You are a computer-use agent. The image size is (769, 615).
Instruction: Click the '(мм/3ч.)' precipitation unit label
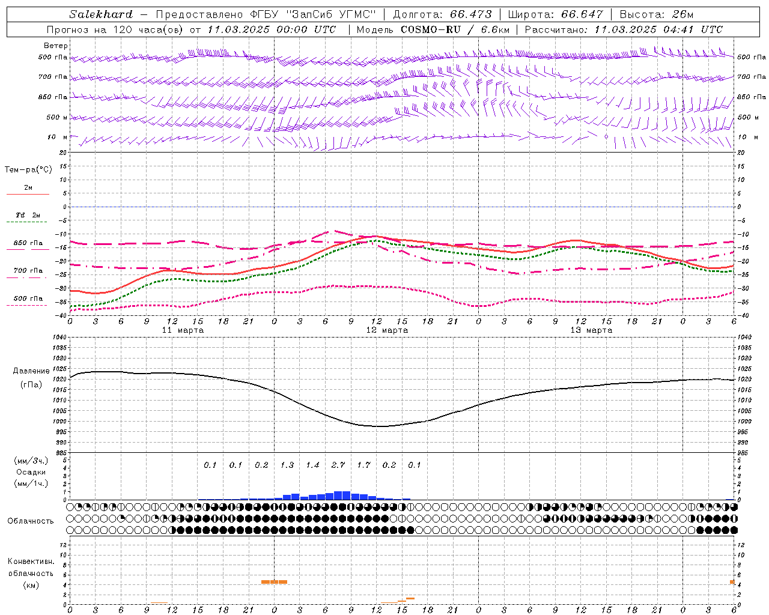point(31,461)
